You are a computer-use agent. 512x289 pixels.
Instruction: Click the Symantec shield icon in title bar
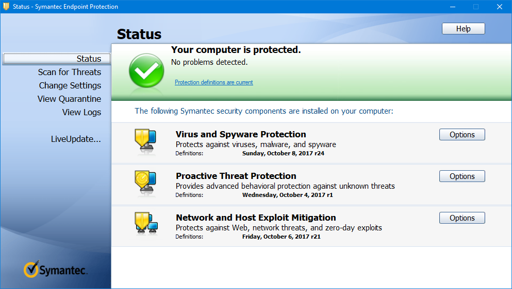6,7
